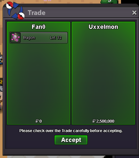
Task: Click the "Lvl: 32" label on Bagon
Action: pyautogui.click(x=56, y=38)
